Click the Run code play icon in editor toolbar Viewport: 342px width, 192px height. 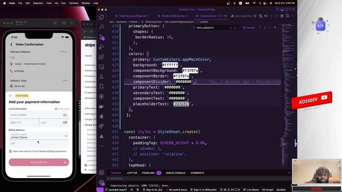point(255,16)
